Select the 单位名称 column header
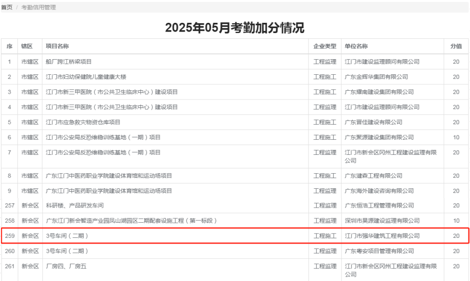Screen dimensions: 470x281 [356, 46]
